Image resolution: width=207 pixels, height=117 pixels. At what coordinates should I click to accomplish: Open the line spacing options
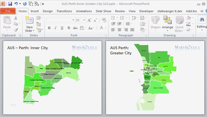click(x=135, y=18)
